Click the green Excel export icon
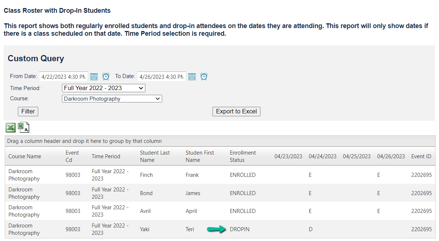Screen dimensions: 439x241 [x=11, y=127]
